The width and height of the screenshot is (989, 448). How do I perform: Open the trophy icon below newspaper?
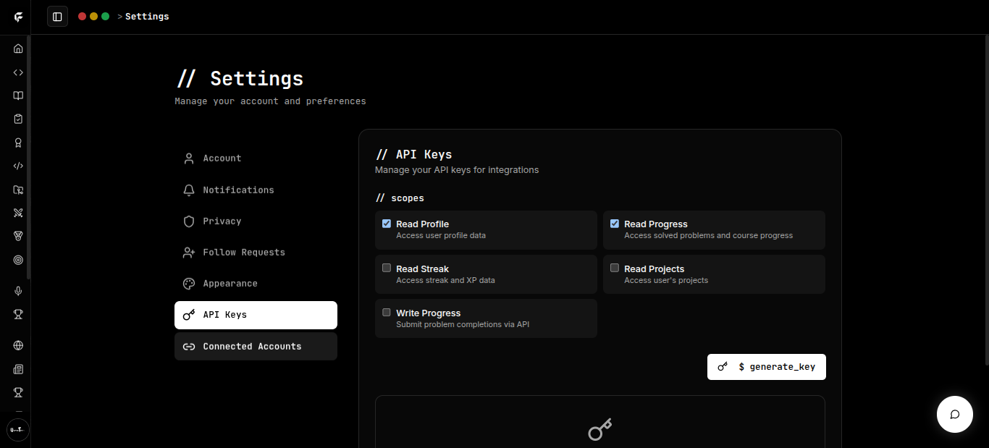pos(18,392)
